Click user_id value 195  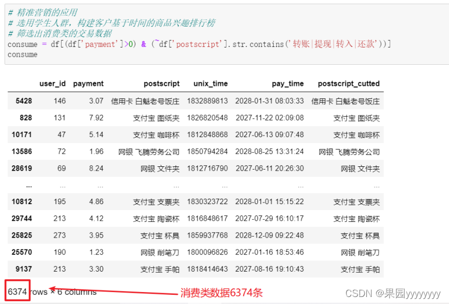click(59, 201)
